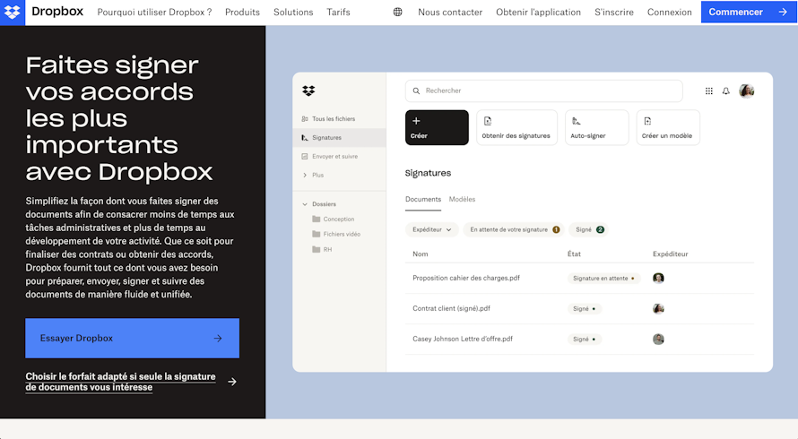Open Contrat client (signé).pdf

click(x=451, y=308)
